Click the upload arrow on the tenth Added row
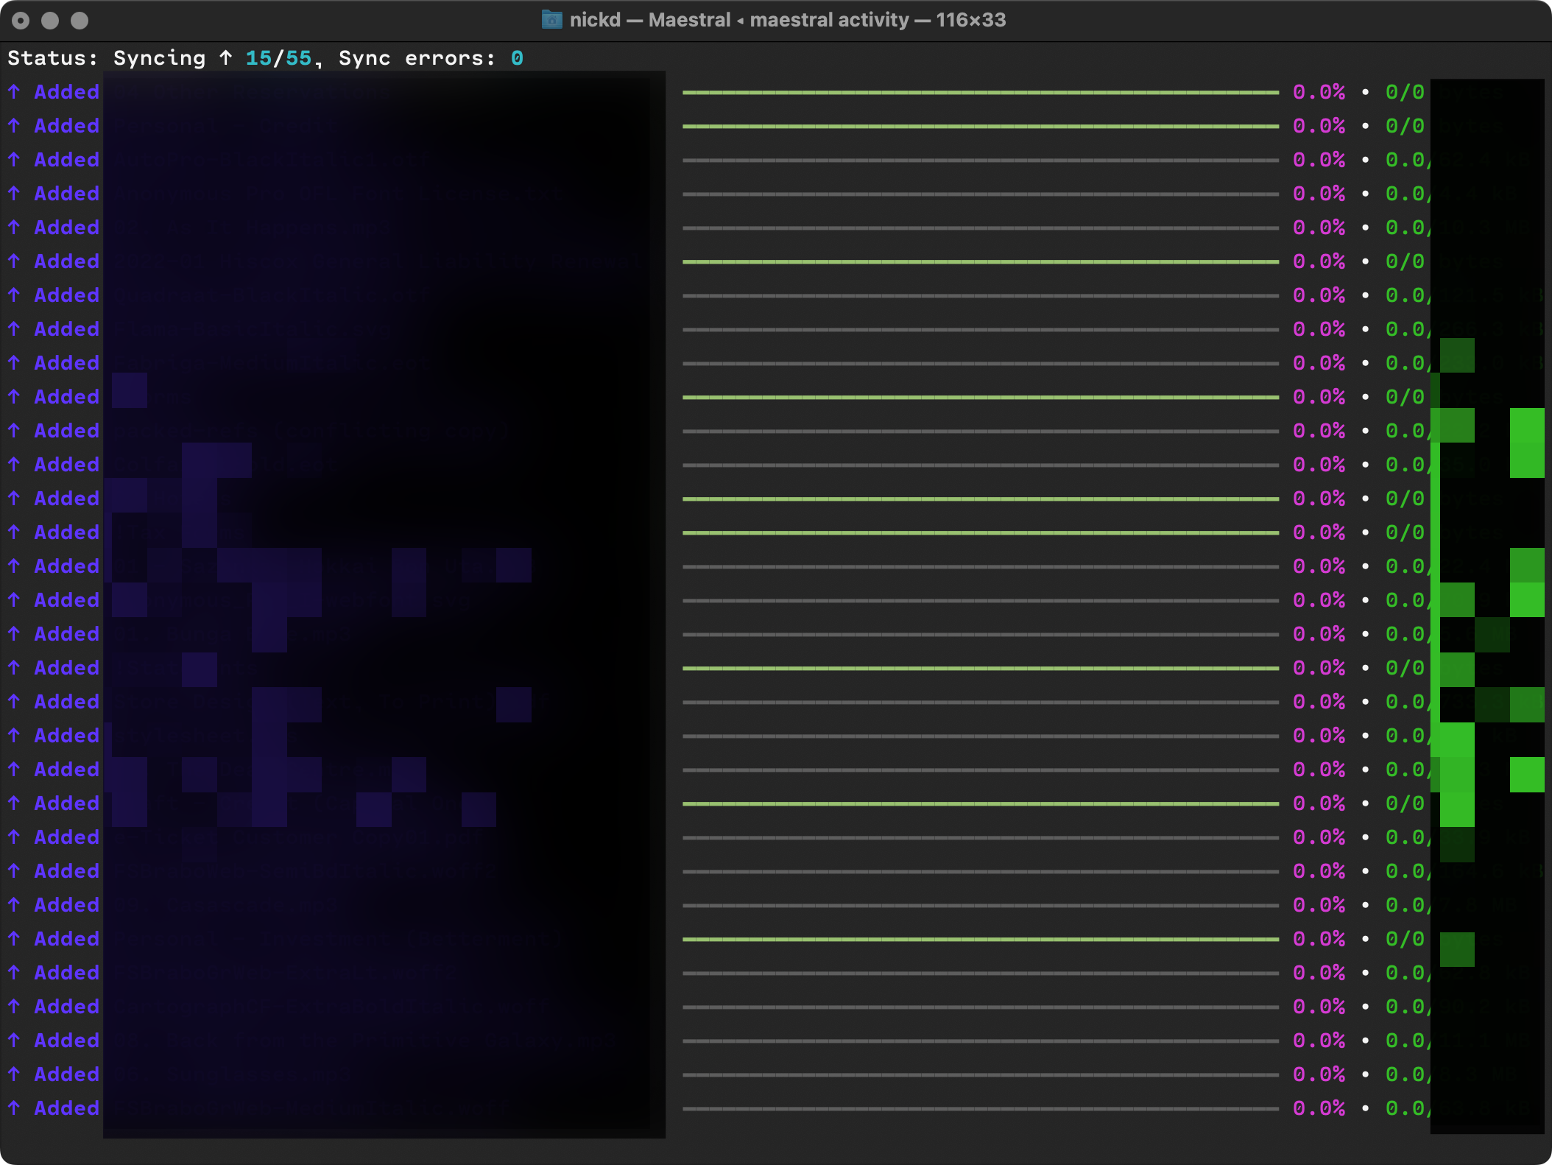The image size is (1552, 1165). click(13, 396)
